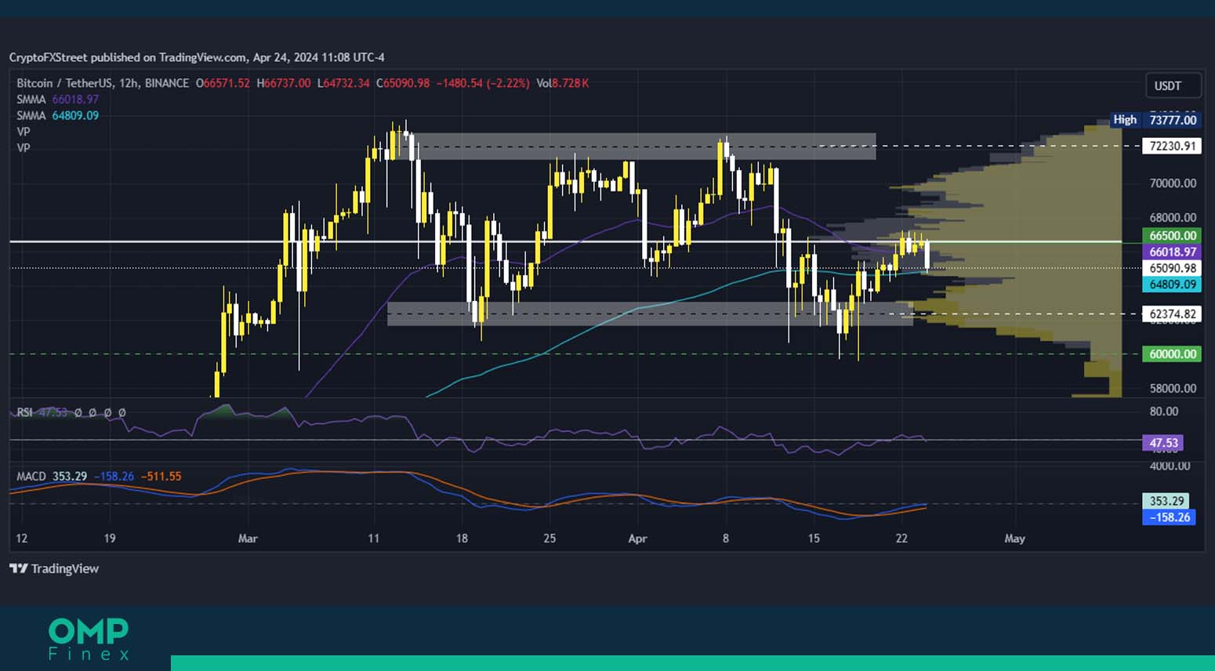Click the purple 66018.97 price label
1215x671 pixels.
coord(1172,252)
